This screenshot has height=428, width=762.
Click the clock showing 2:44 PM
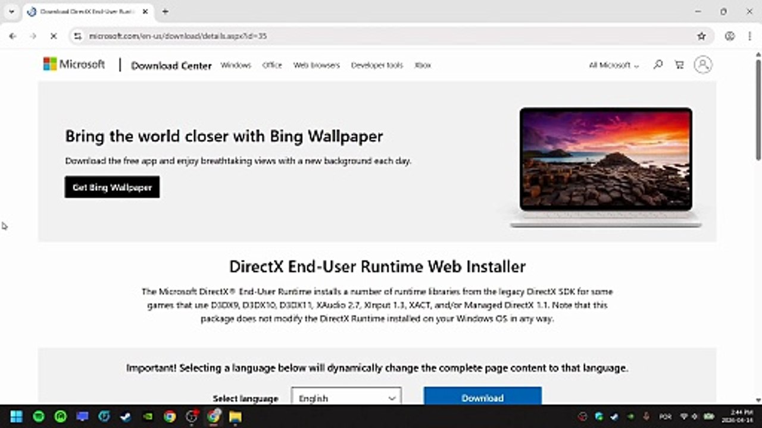[738, 416]
